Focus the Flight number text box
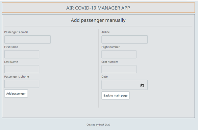 click(x=119, y=54)
